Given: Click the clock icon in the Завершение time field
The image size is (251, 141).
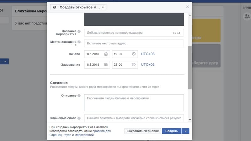Looking at the screenshot, I should pos(134,65).
